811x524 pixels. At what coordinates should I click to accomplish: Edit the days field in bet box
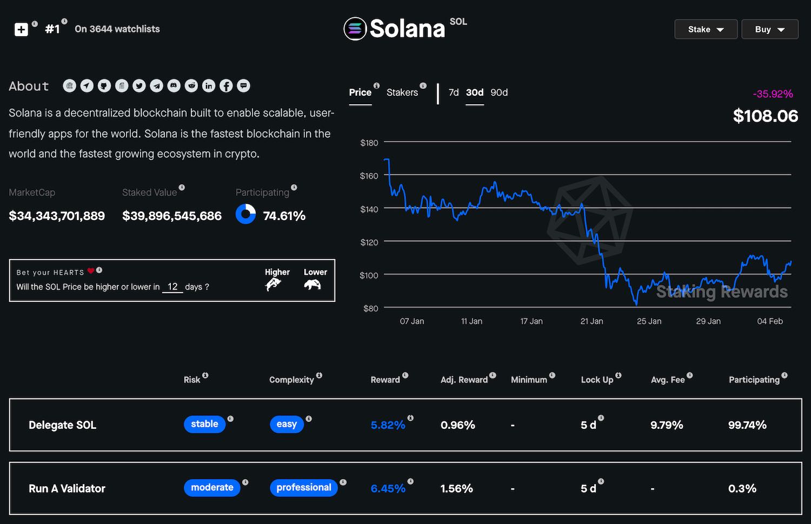tap(172, 287)
